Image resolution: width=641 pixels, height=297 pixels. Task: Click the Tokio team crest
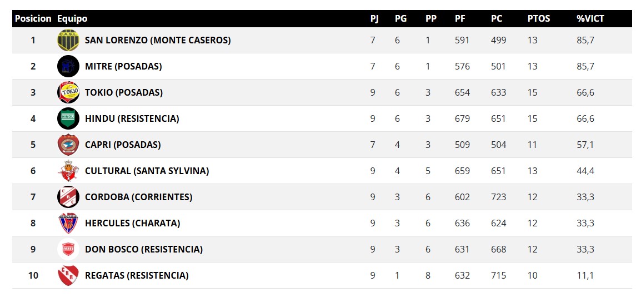(x=68, y=92)
